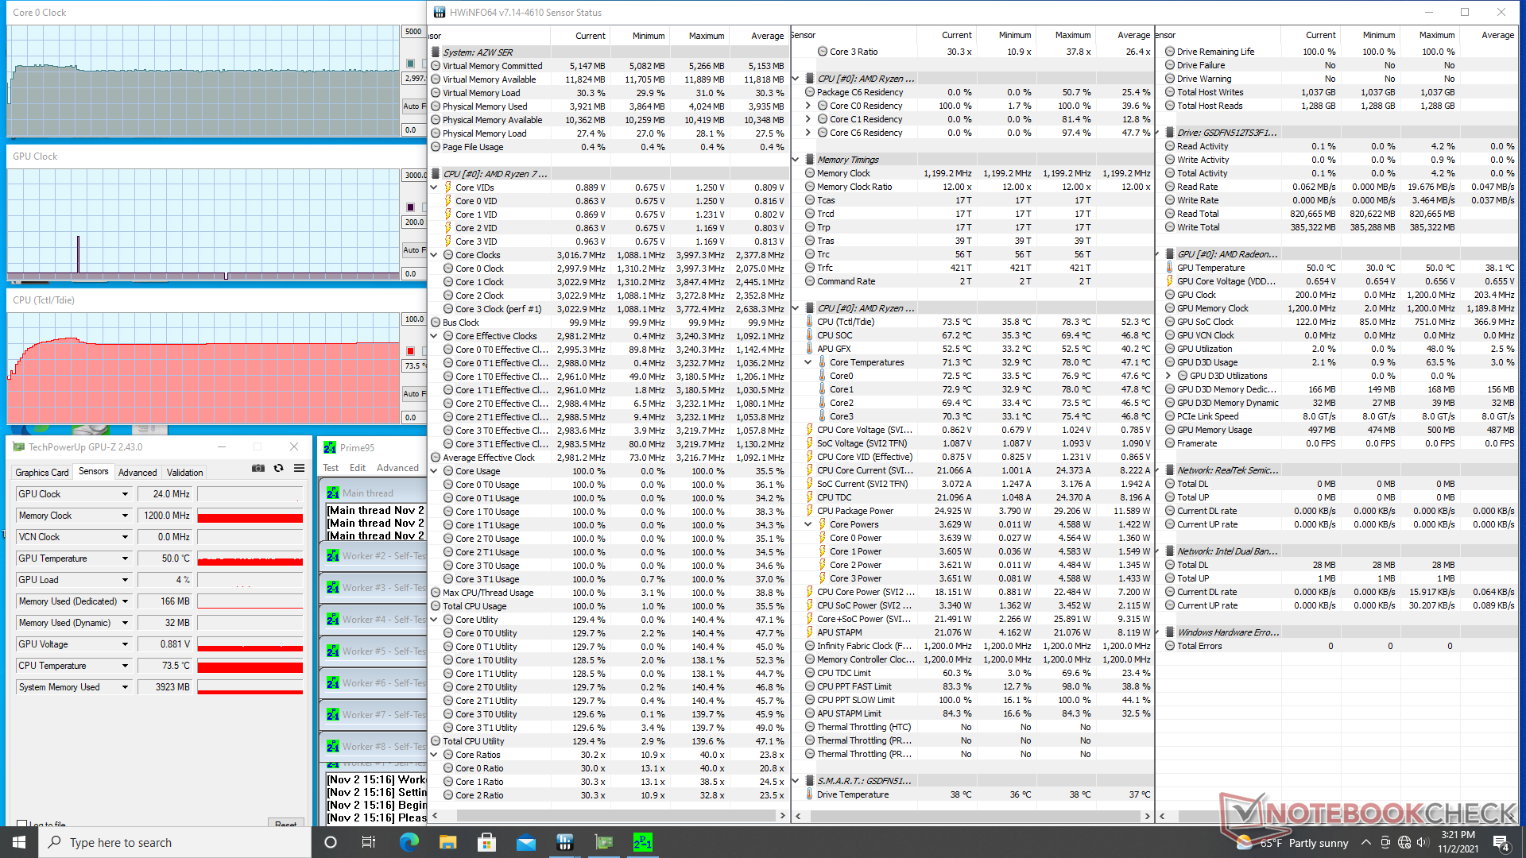Collapse the Core Effective Clocks group
The image size is (1526, 858).
(x=434, y=336)
